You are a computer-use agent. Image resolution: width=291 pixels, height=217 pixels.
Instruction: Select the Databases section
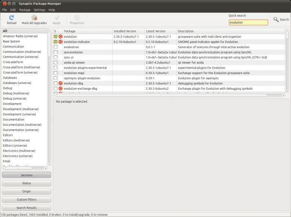(25, 78)
